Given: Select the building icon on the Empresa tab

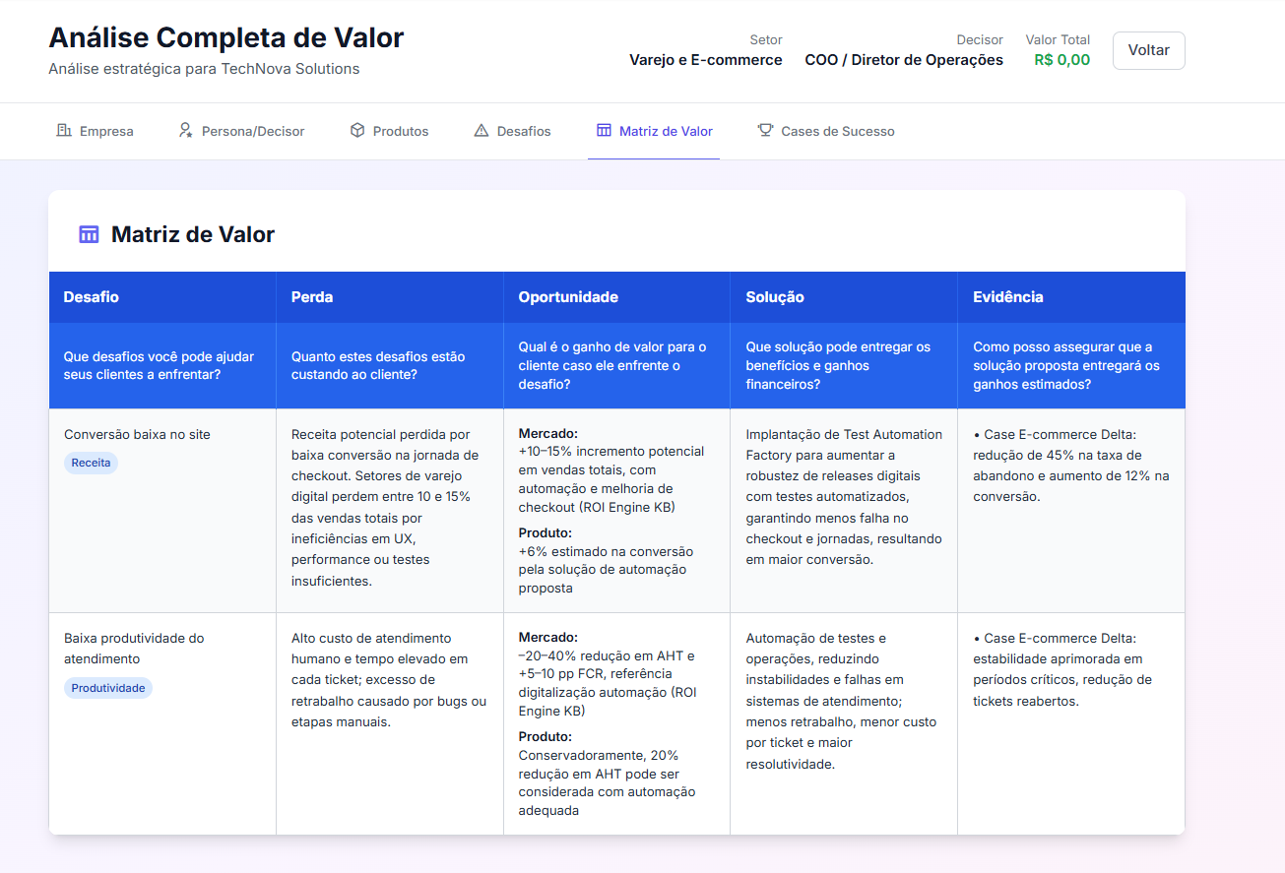Looking at the screenshot, I should pos(61,130).
